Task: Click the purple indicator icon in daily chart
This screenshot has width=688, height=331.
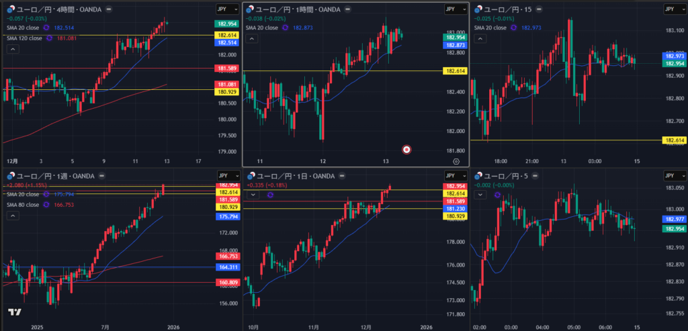Action: coord(269,195)
